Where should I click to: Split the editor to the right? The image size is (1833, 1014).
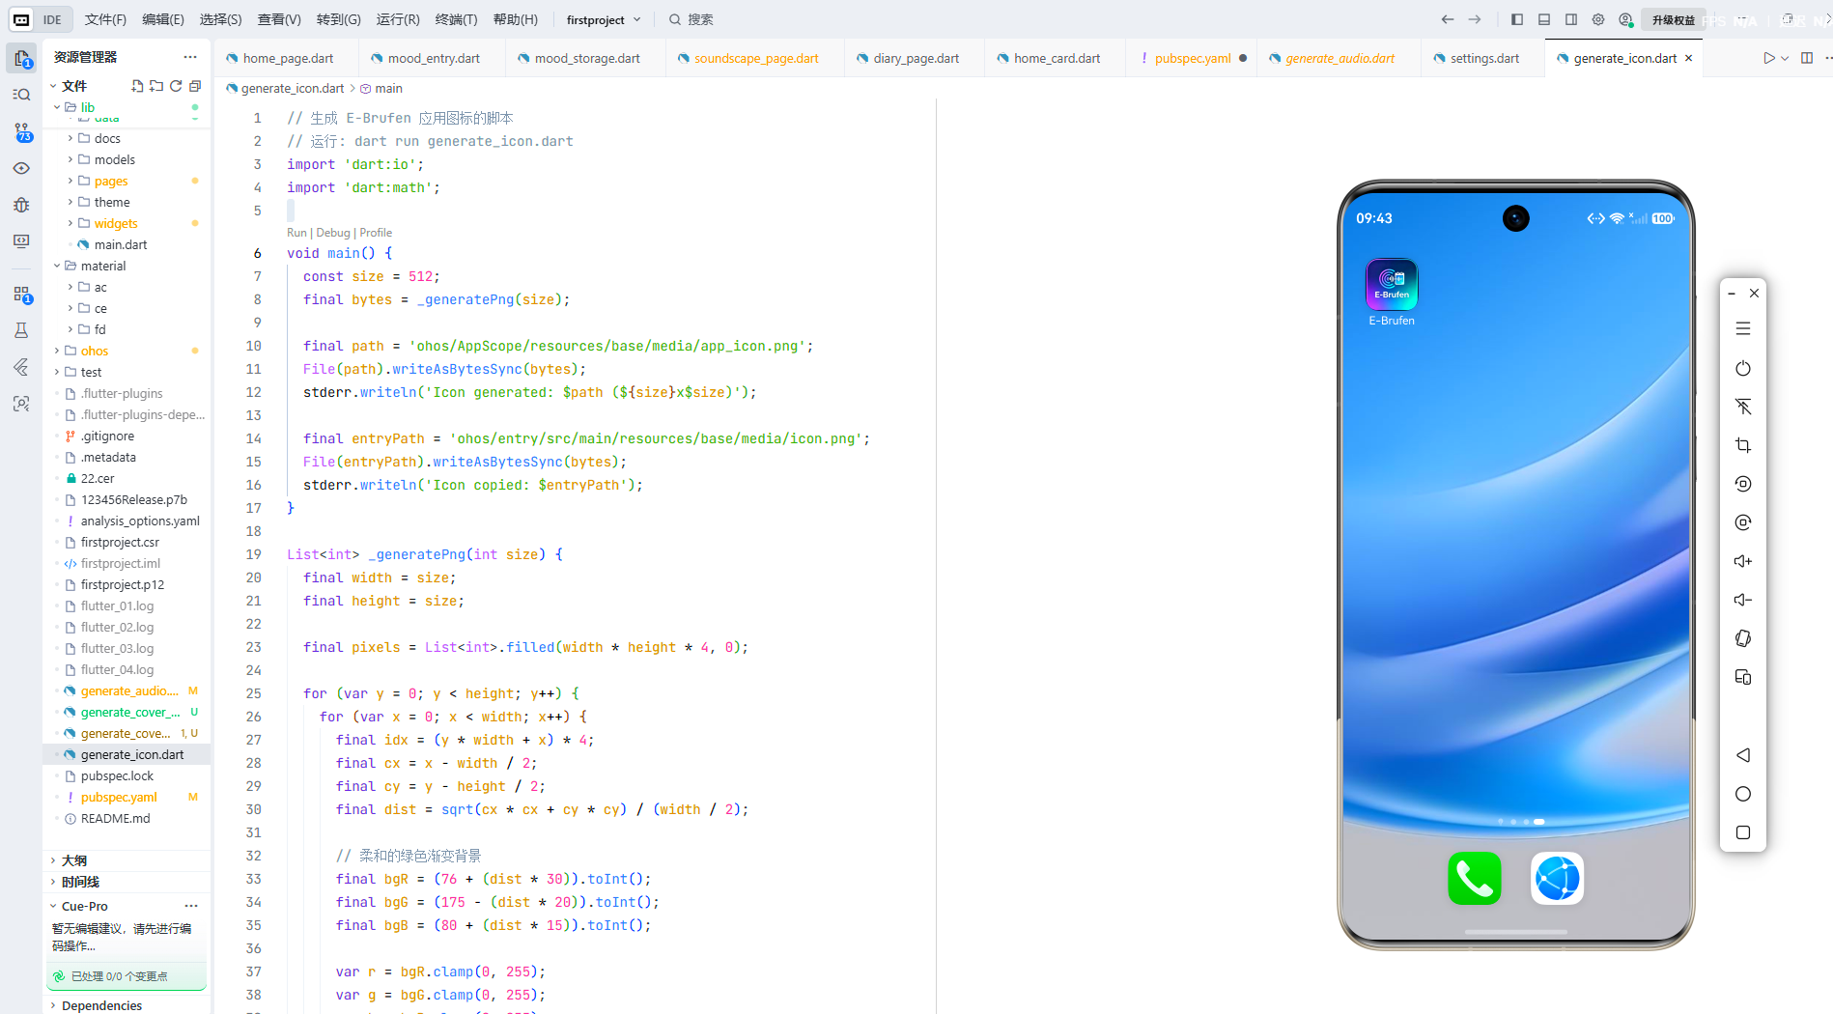1807,58
